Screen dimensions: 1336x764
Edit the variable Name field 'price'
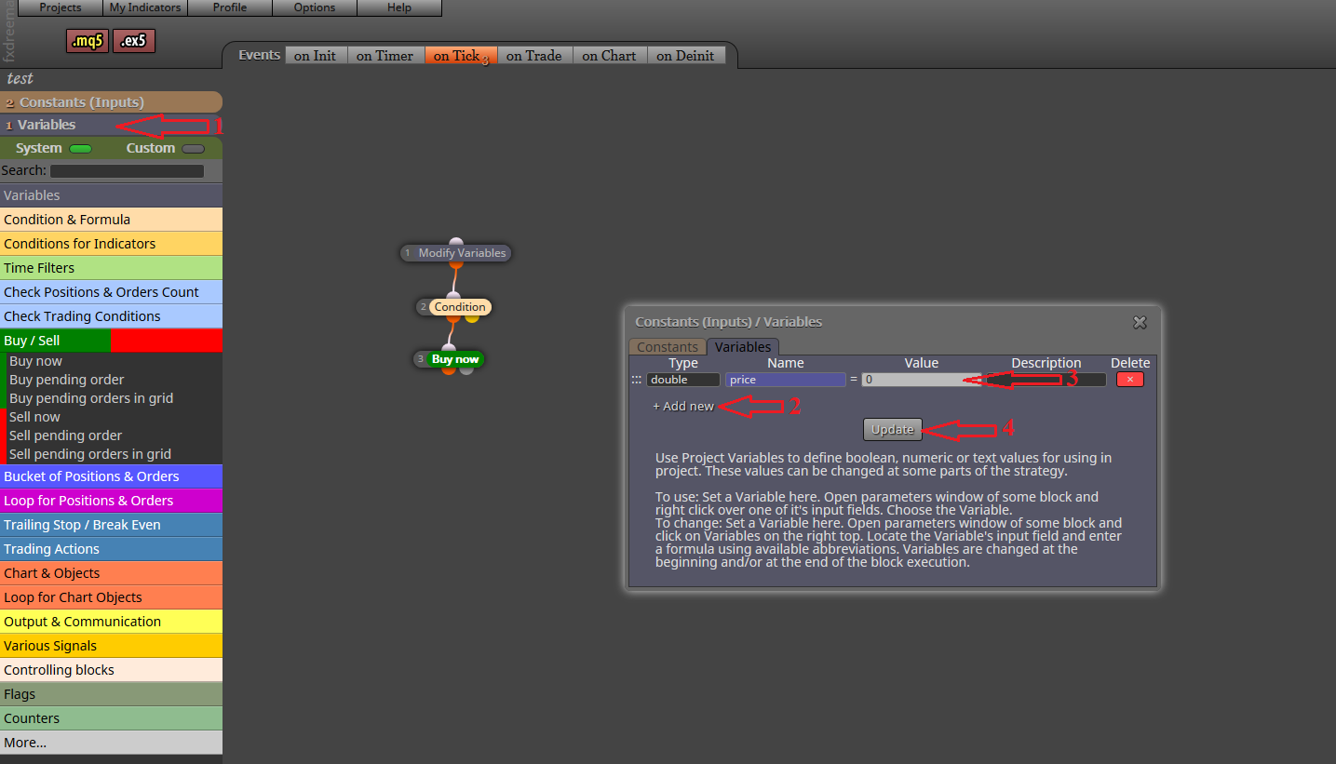click(786, 380)
